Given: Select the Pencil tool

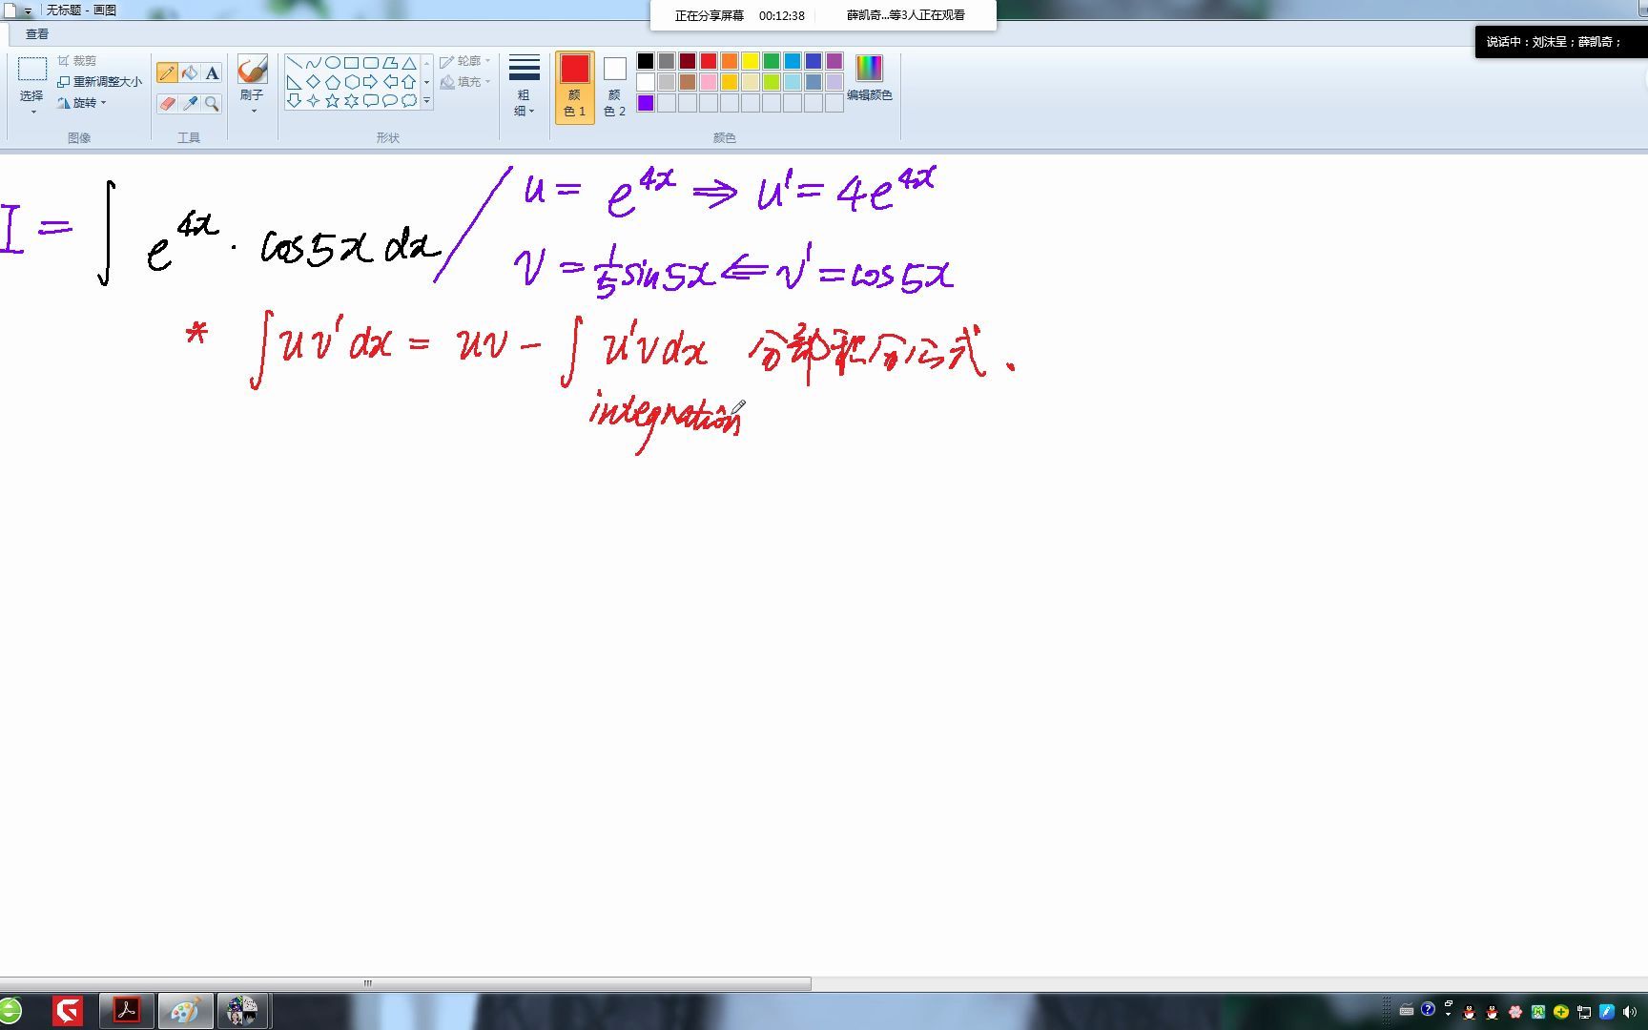Looking at the screenshot, I should tap(167, 72).
